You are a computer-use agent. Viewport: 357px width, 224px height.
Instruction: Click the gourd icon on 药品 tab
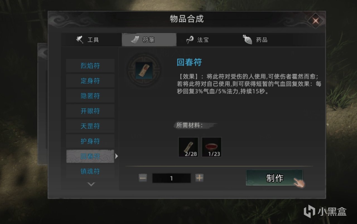coord(248,40)
